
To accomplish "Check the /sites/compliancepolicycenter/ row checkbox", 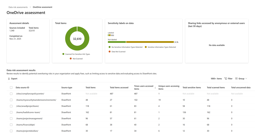I will click(x=11, y=94).
